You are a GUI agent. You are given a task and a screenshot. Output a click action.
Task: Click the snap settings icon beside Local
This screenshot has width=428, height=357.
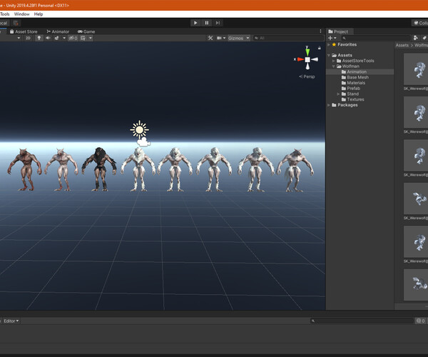[16, 23]
